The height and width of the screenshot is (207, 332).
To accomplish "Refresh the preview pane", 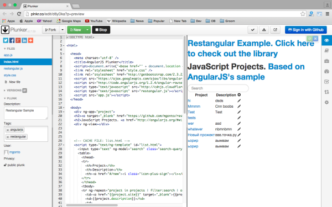I will [309, 39].
